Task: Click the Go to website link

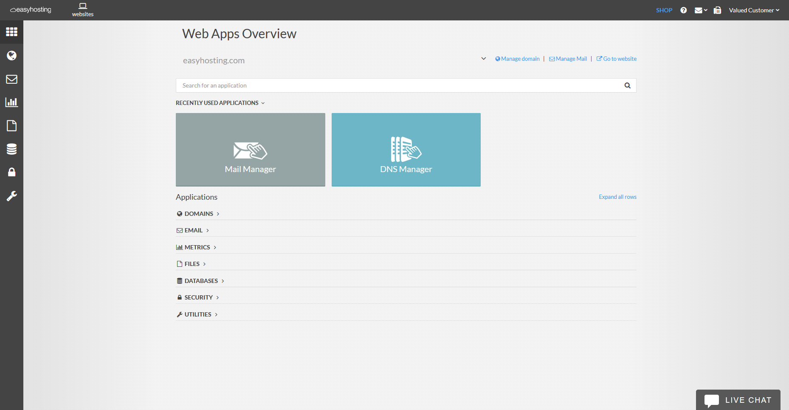Action: point(619,59)
